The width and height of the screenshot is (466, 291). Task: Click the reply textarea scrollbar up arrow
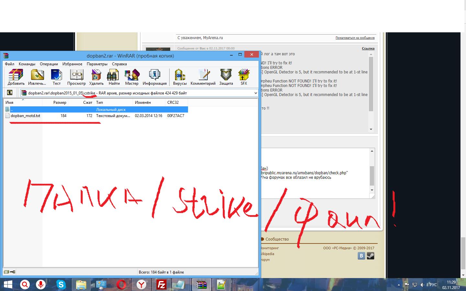coord(372,151)
